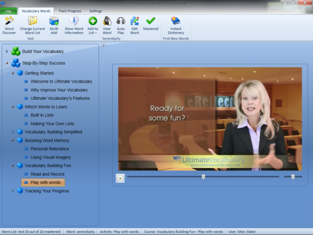Click the Getting Started blue cube icon
313x235 pixels.
[20, 73]
